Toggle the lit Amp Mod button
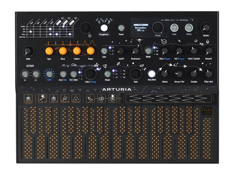The width and height of the screenshot is (234, 175). click(151, 74)
